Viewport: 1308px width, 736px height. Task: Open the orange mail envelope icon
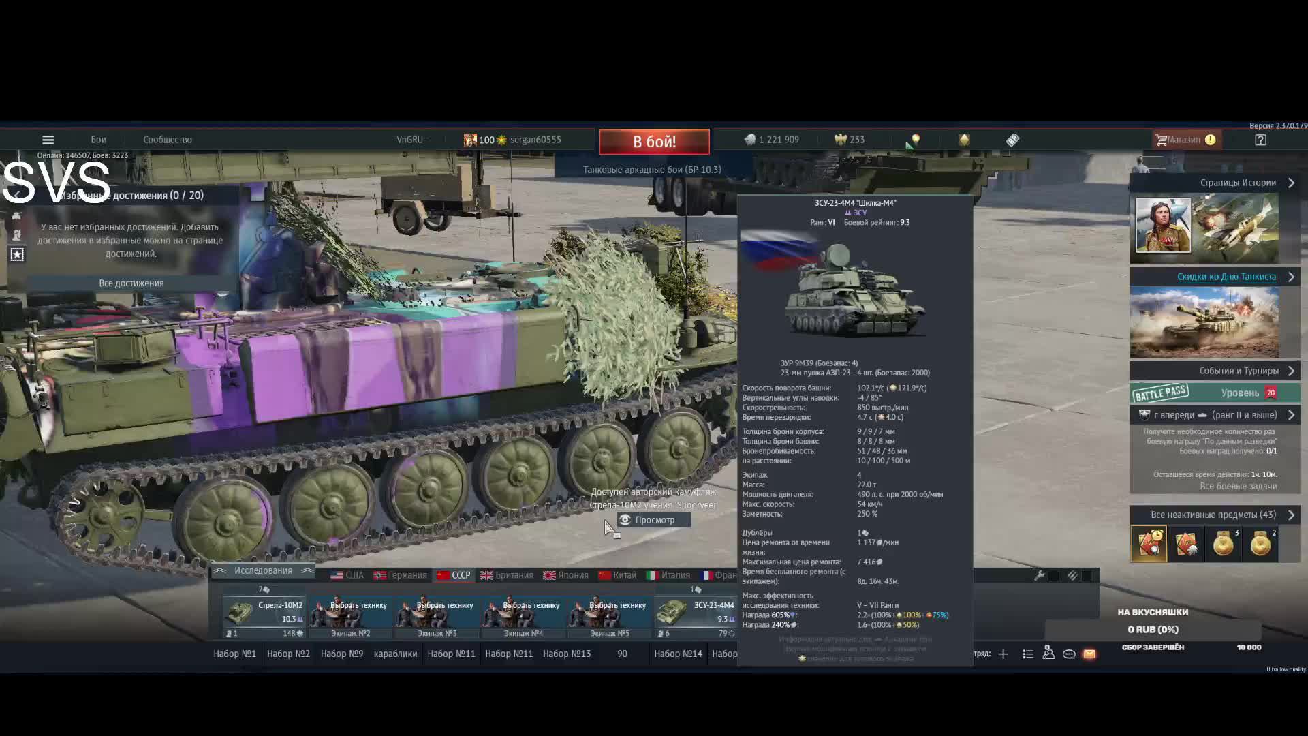(1089, 654)
